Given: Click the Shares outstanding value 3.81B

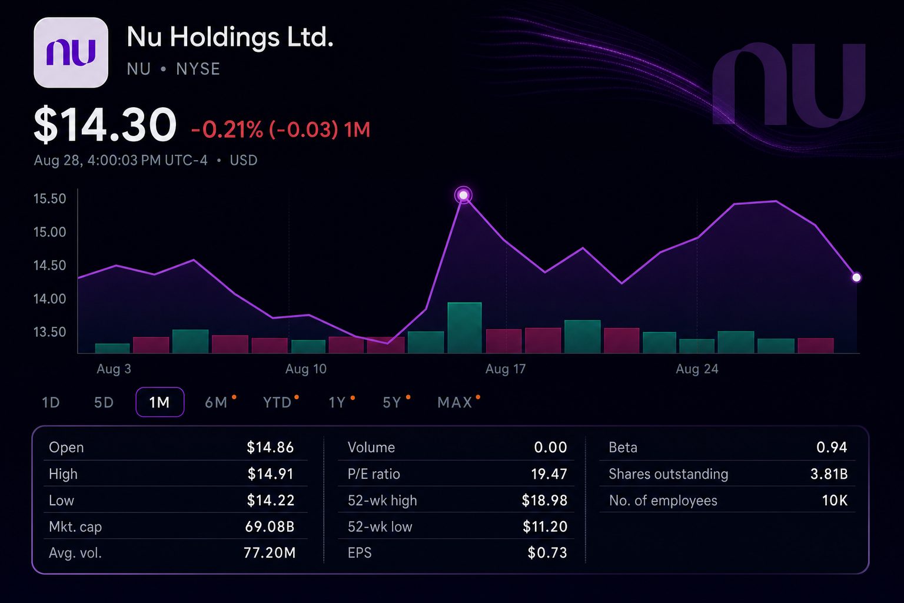Looking at the screenshot, I should [829, 474].
